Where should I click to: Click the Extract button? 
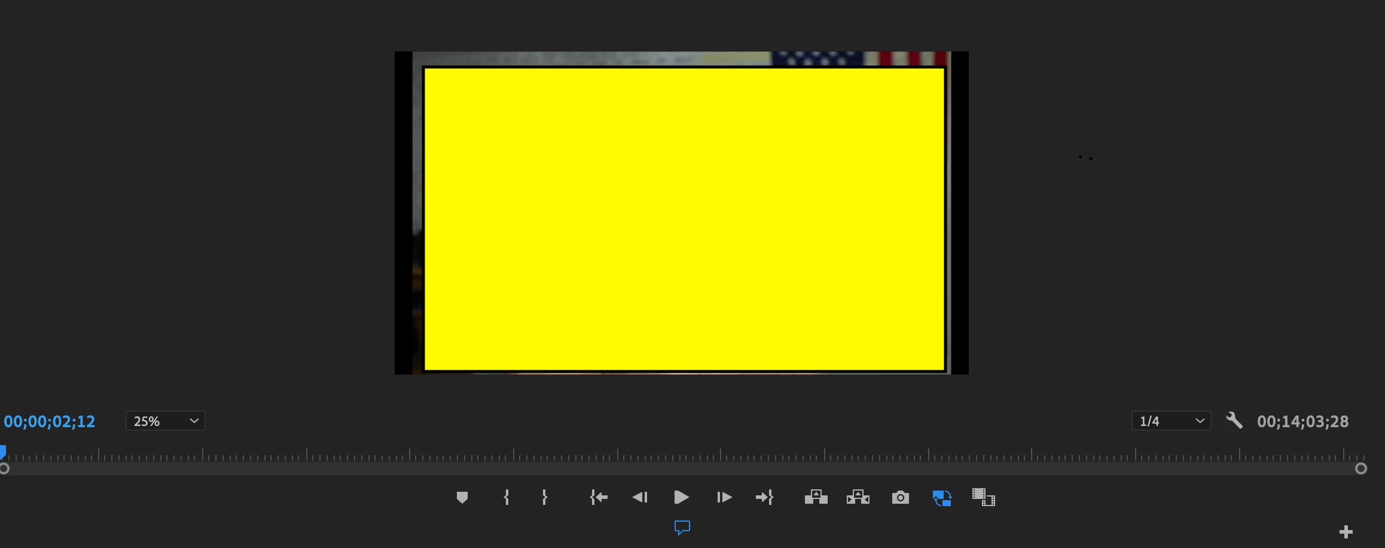[858, 497]
